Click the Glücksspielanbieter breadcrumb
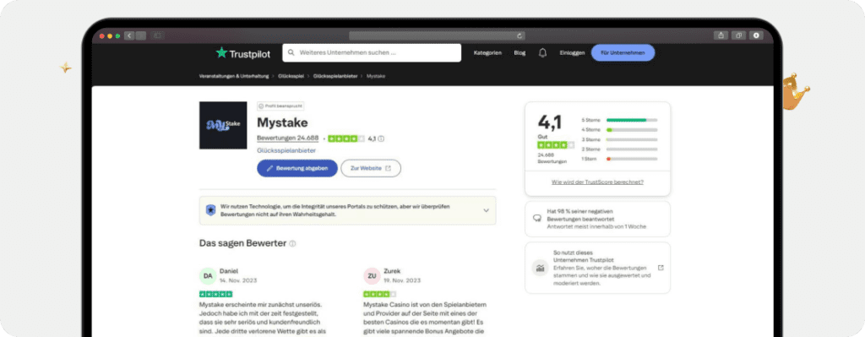The image size is (865, 337). [335, 76]
